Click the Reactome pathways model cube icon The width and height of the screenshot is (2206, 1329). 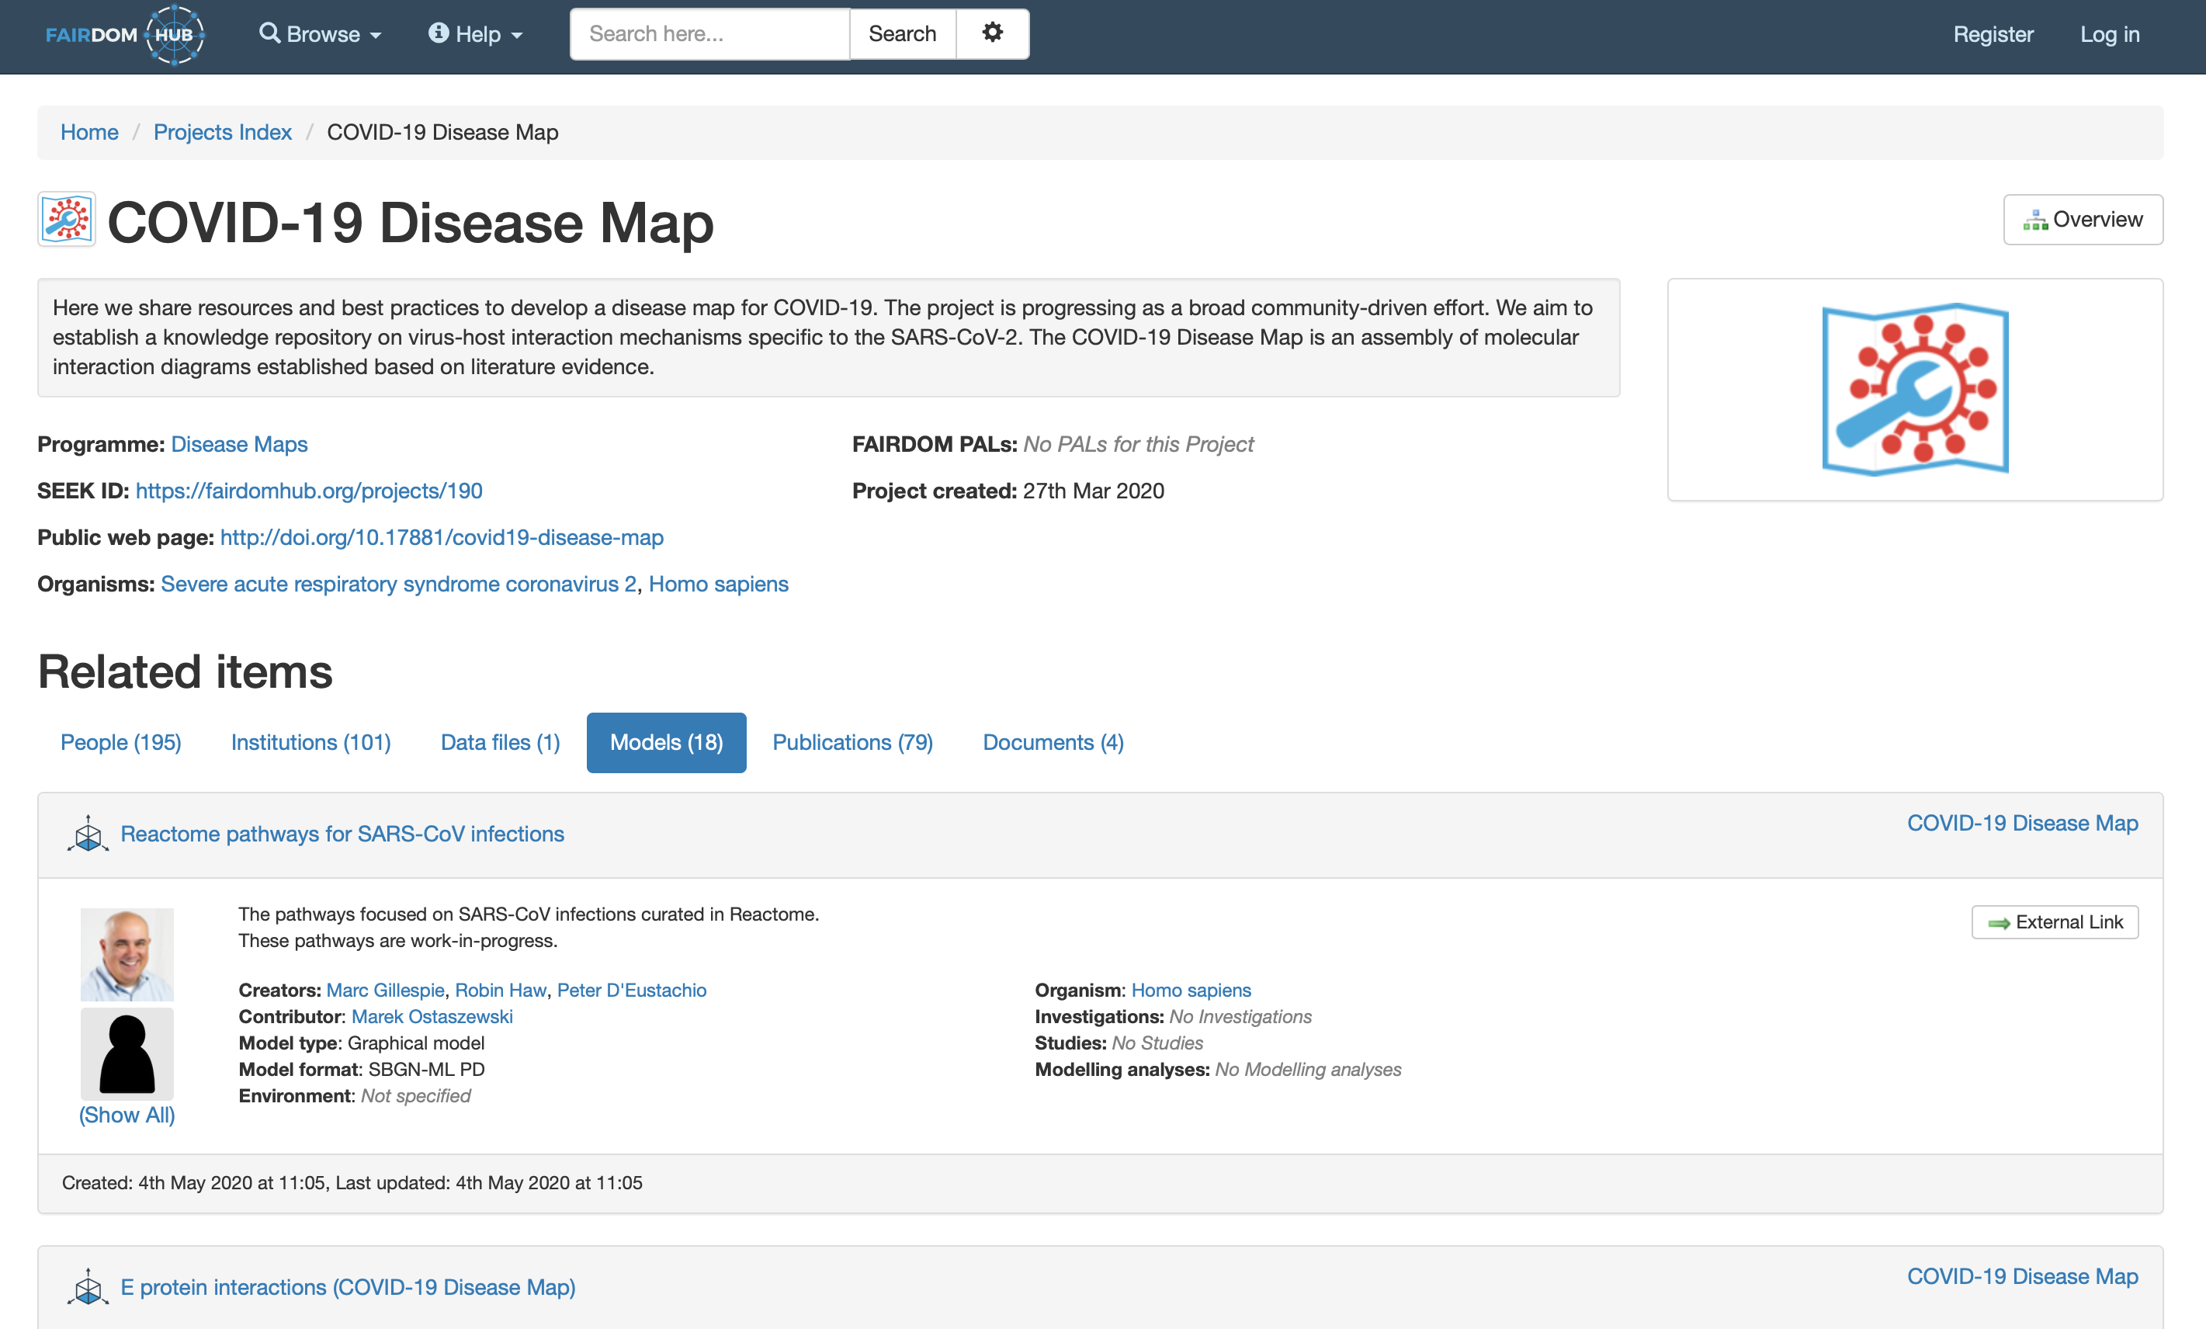(x=88, y=834)
